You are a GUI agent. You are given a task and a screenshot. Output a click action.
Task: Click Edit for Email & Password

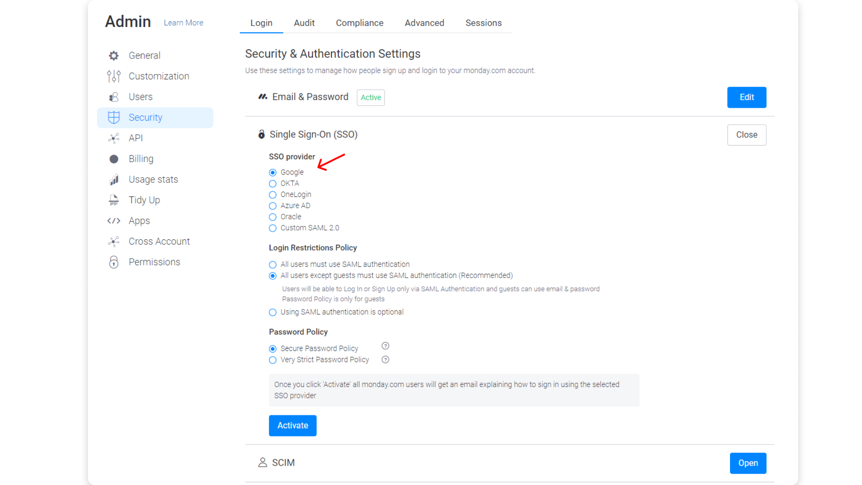747,97
